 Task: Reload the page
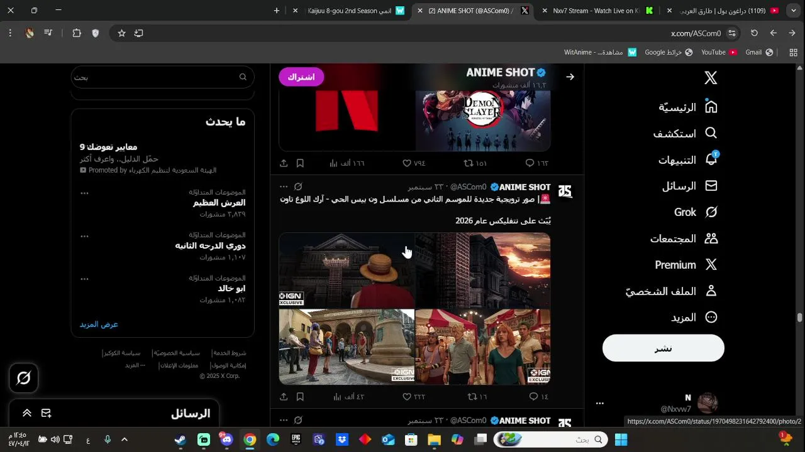pos(754,33)
